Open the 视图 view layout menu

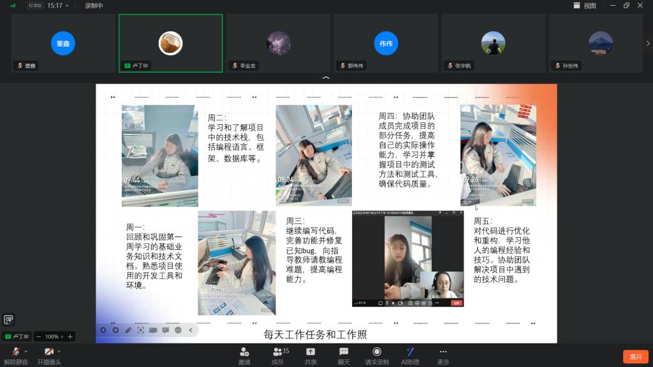pyautogui.click(x=585, y=6)
